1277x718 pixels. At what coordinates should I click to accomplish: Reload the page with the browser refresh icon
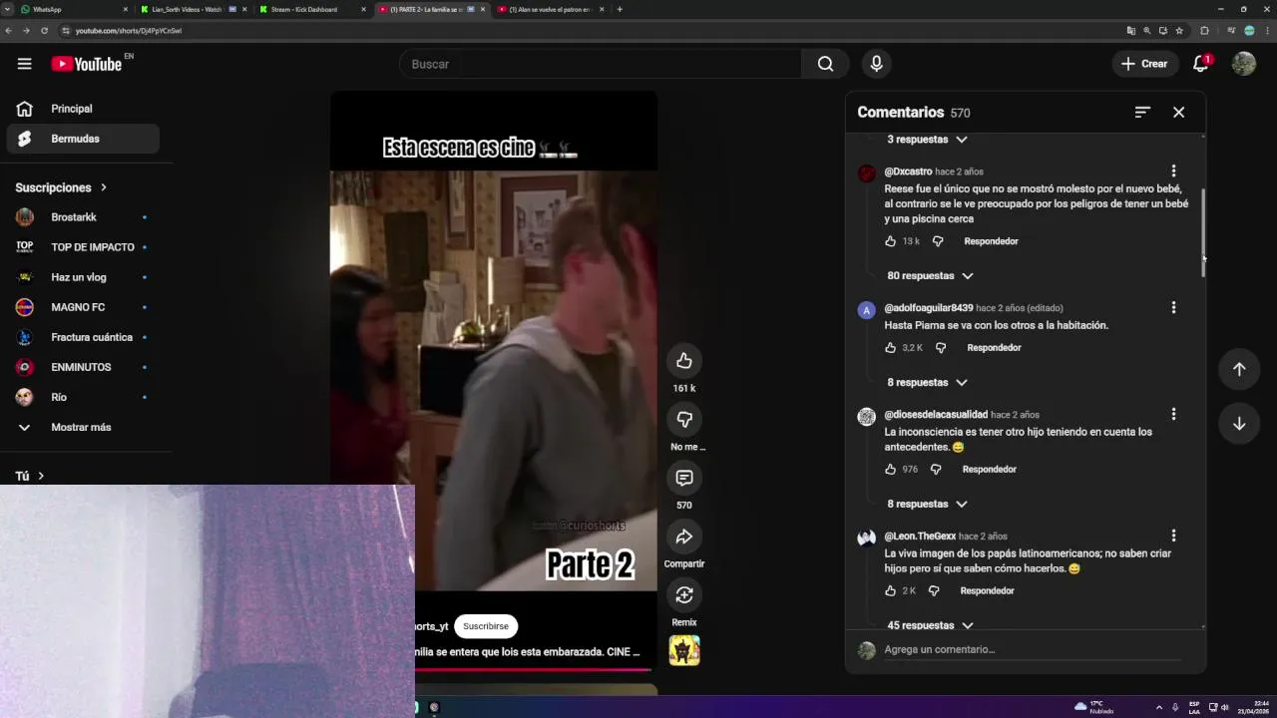pyautogui.click(x=44, y=31)
